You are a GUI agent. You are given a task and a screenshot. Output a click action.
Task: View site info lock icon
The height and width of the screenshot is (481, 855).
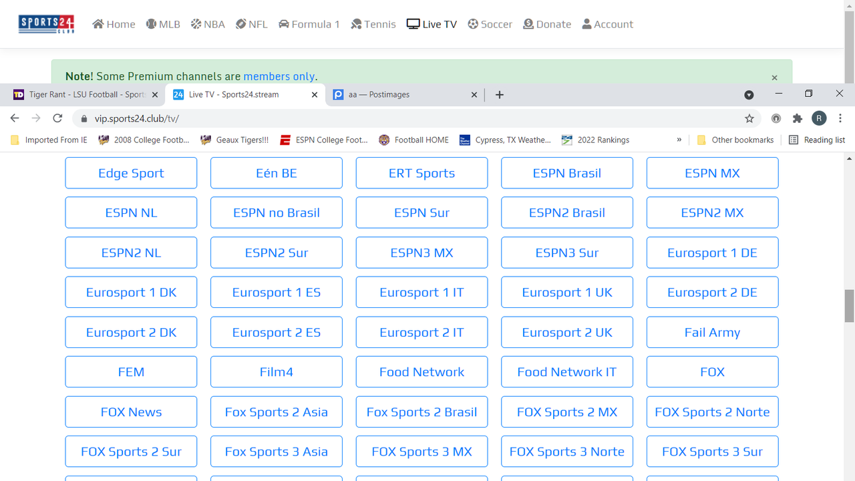[x=84, y=119]
